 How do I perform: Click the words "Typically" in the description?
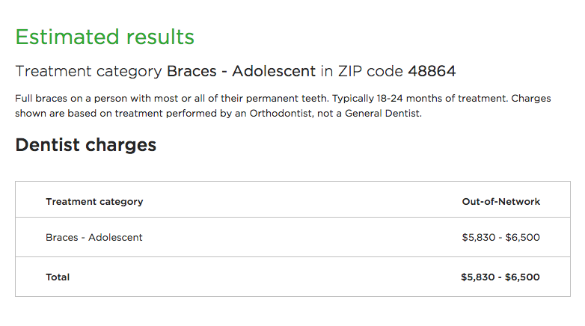coord(355,99)
